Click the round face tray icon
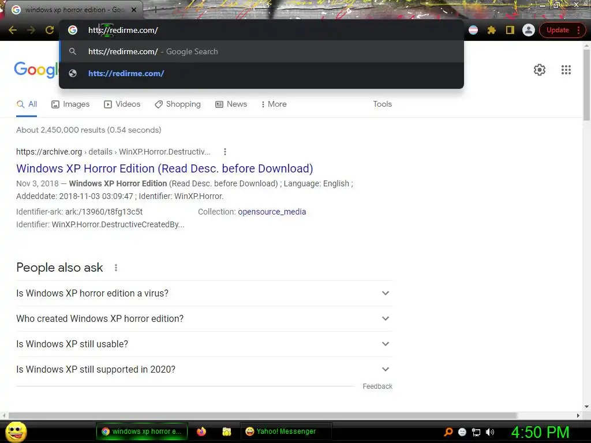This screenshot has width=591, height=443. (462, 432)
